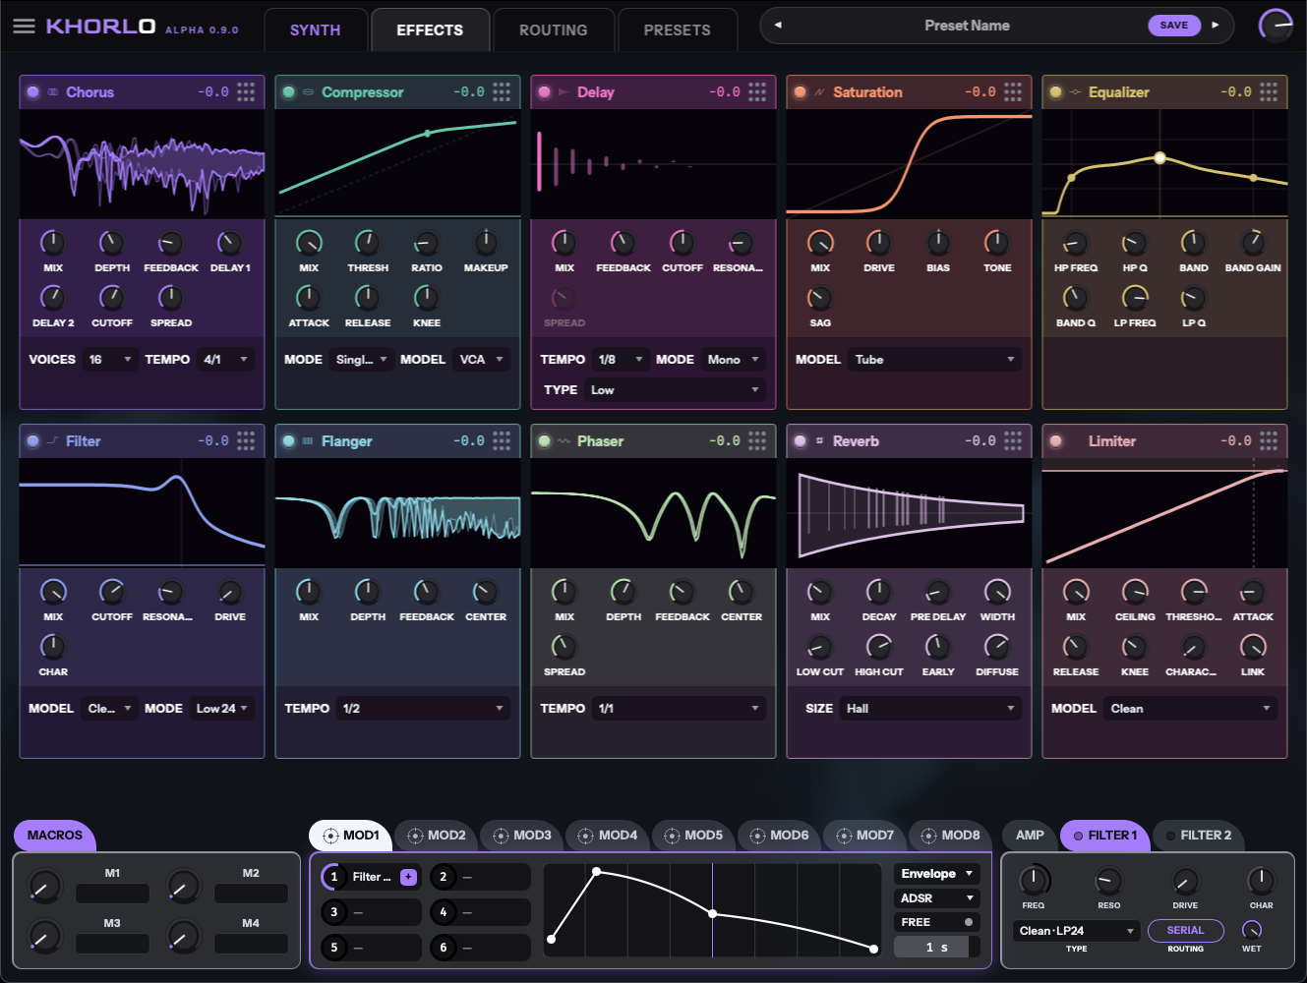Image resolution: width=1307 pixels, height=983 pixels.
Task: Open the Clean·LP24 filter type dropdown
Action: click(x=1077, y=931)
